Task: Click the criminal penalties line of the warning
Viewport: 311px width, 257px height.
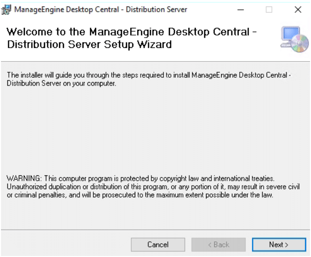Action: pos(140,195)
